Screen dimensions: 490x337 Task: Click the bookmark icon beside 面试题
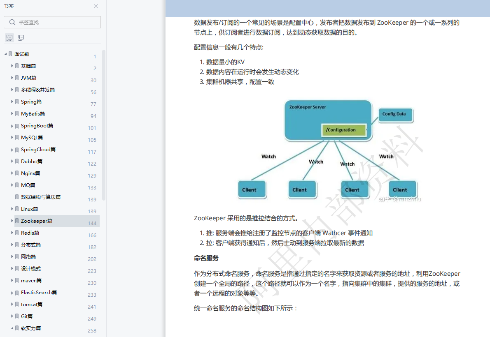click(10, 54)
